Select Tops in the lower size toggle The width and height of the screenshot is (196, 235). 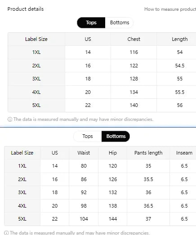click(x=88, y=136)
